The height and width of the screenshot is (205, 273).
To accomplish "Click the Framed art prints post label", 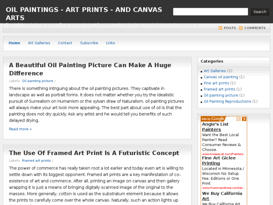I will pyautogui.click(x=36, y=161).
